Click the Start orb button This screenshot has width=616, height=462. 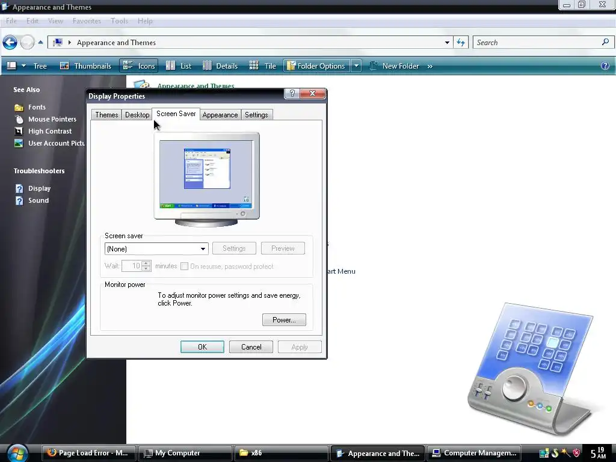click(17, 453)
